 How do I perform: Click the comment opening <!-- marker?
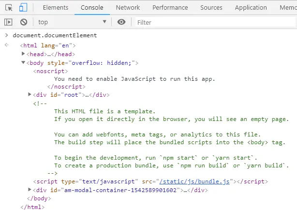tap(40, 104)
